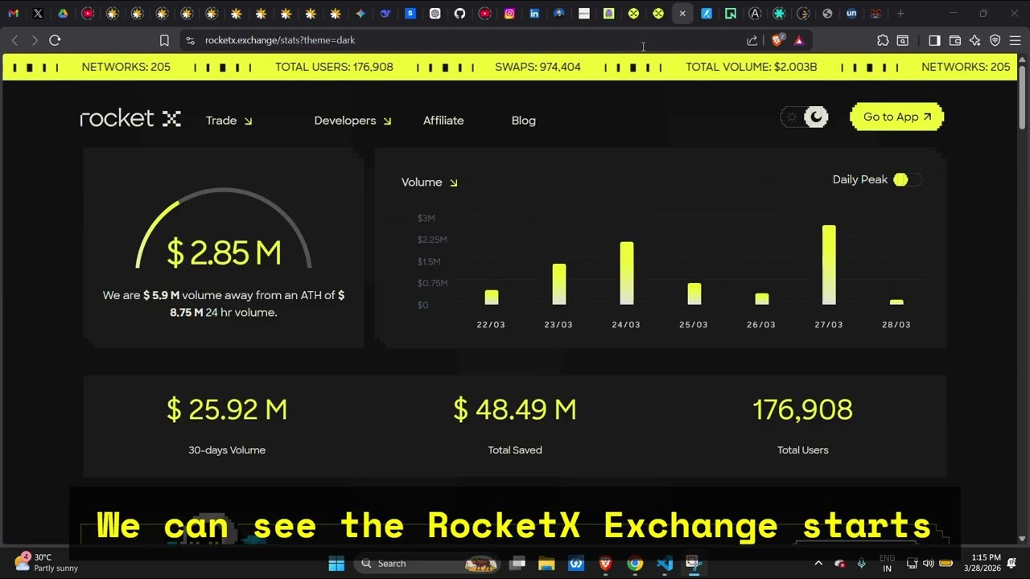Open Task View from the taskbar
This screenshot has width=1030, height=579.
click(x=517, y=564)
